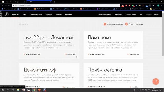This screenshot has width=164, height=92.
Task: Click the browser forward arrow
Action: click(x=6, y=6)
